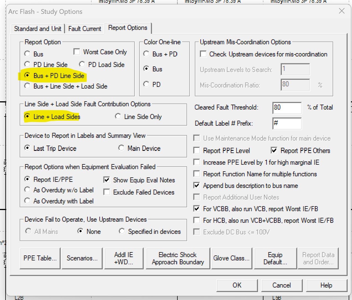The height and width of the screenshot is (300, 352).
Task: Close the Arc Flash Study Options dialog
Action: (x=342, y=11)
